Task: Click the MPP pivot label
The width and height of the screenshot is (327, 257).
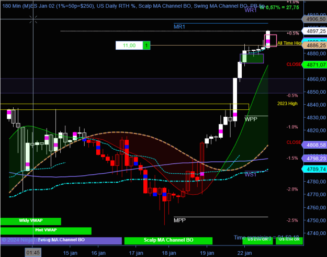Action: (x=179, y=220)
